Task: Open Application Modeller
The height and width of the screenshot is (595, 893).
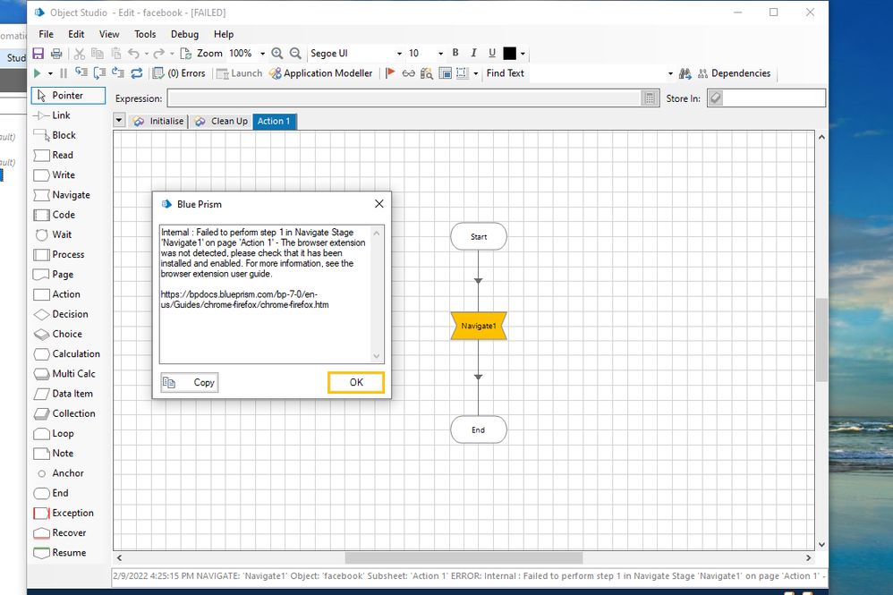Action: click(320, 73)
